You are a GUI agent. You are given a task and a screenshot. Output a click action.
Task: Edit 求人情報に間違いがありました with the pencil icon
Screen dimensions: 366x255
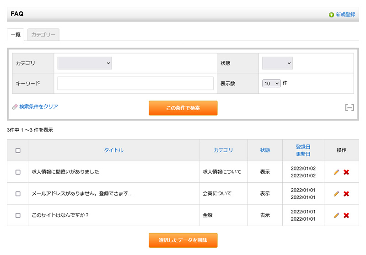tap(336, 172)
